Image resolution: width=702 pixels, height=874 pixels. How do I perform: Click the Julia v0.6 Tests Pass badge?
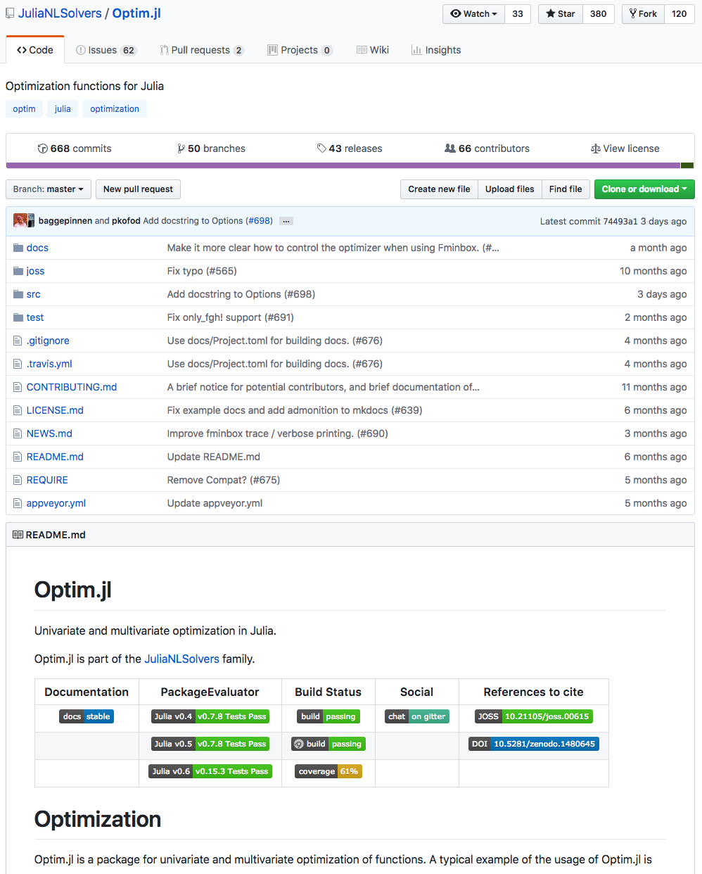click(210, 771)
